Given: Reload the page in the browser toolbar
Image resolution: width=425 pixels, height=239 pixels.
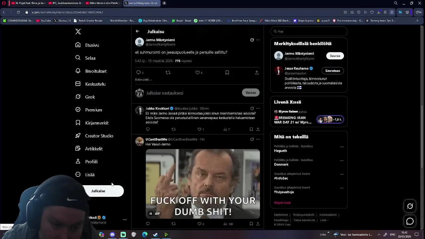Looking at the screenshot, I should tap(18, 12).
